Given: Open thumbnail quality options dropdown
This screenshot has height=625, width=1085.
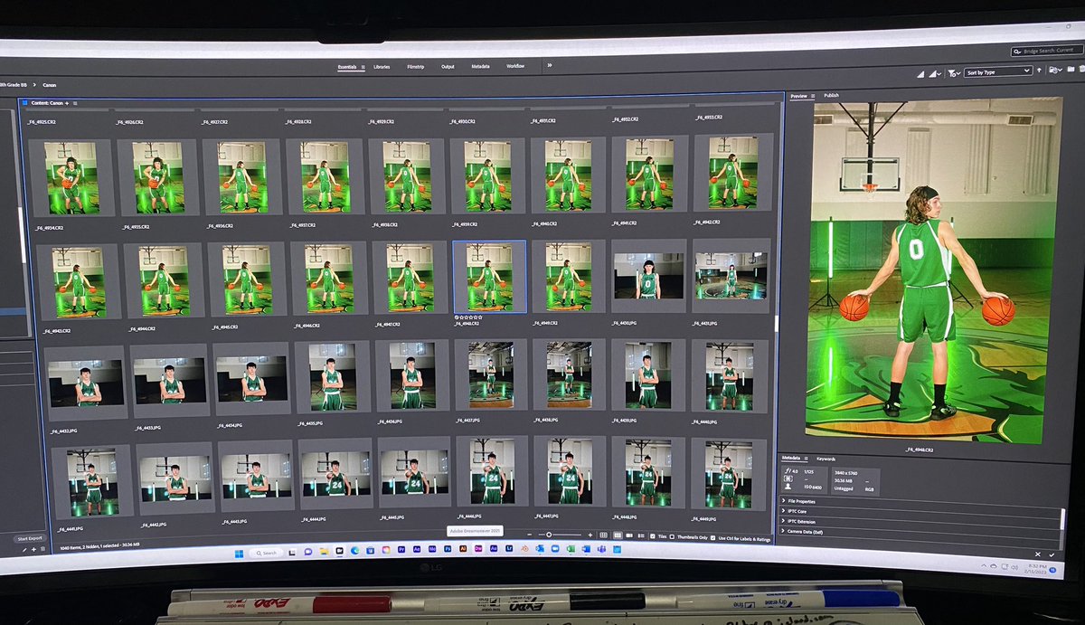Looking at the screenshot, I should coord(935,73).
